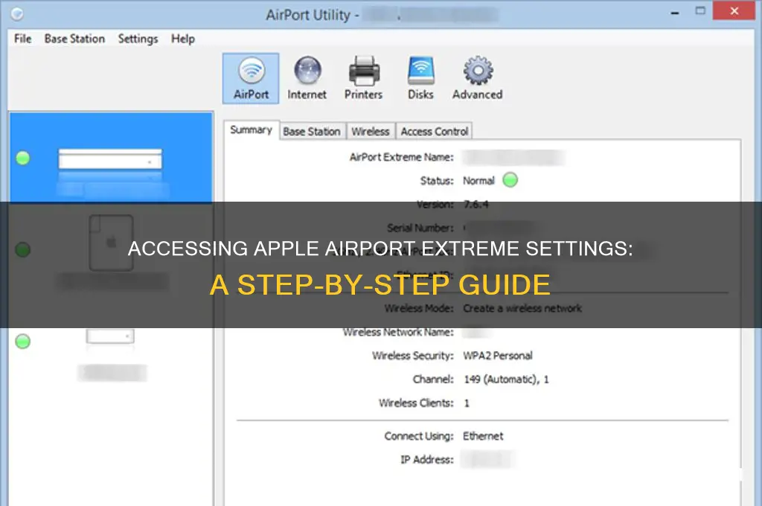Viewport: 762px width, 506px height.
Task: Click the AirPort Utility title bar app icon
Action: tap(17, 14)
